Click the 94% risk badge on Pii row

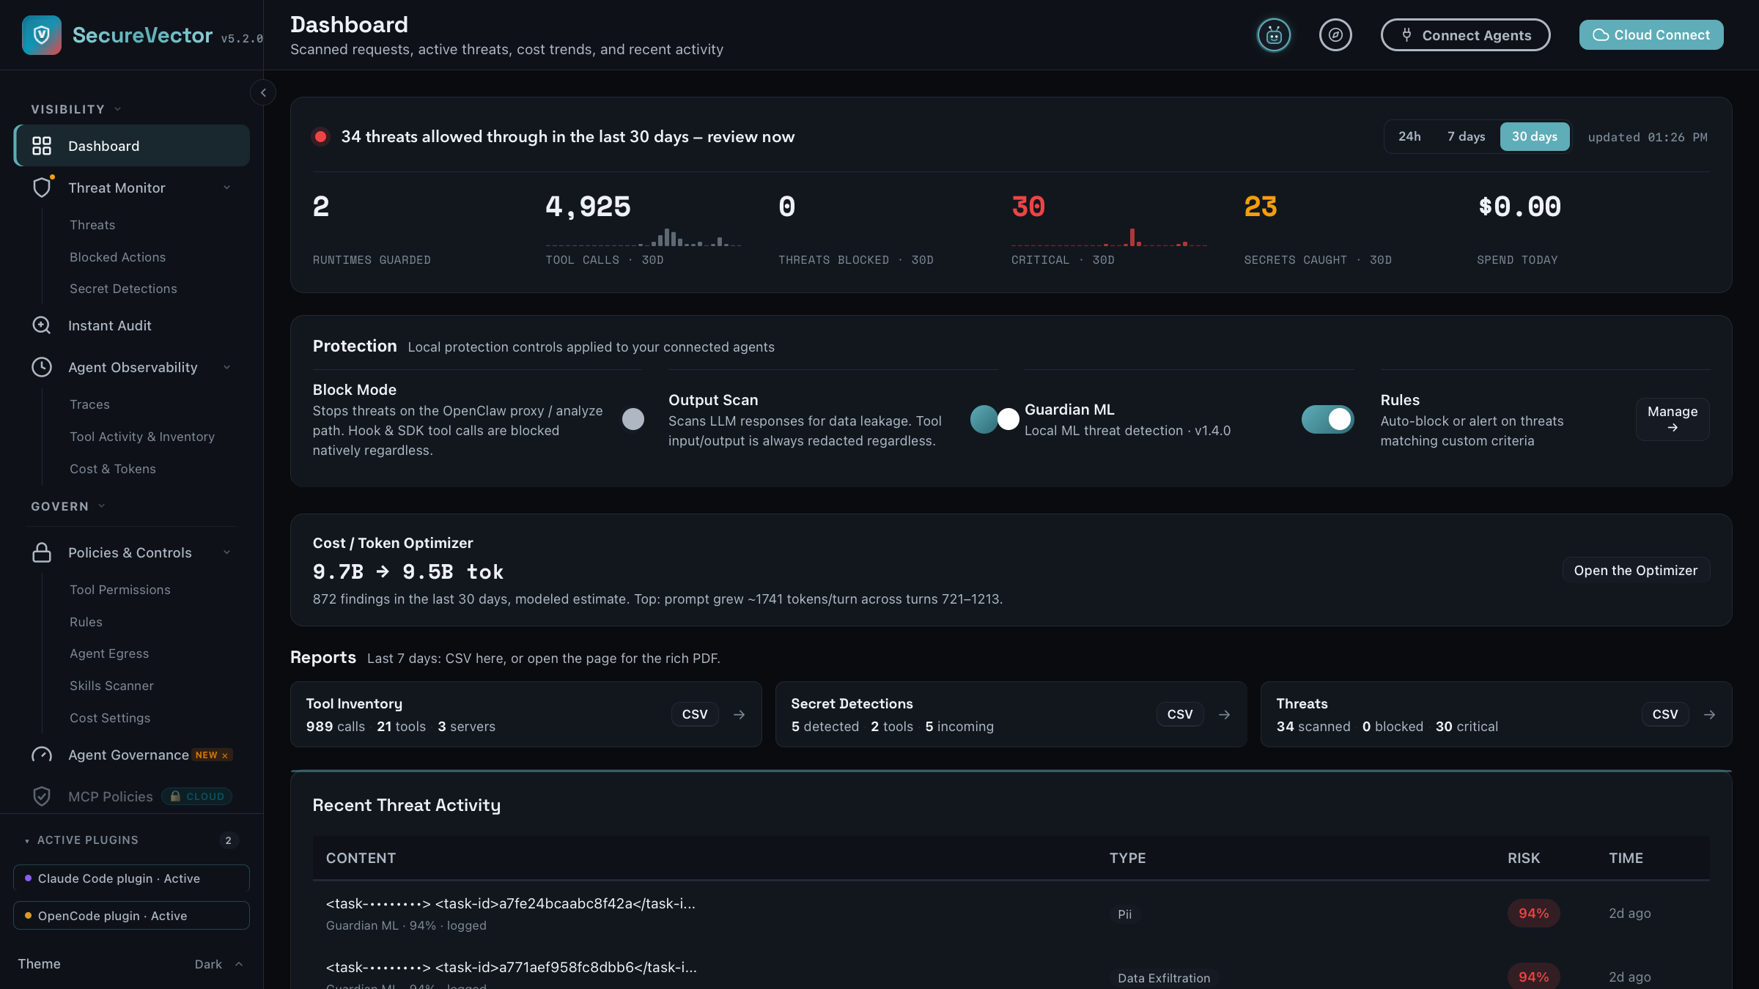(x=1533, y=914)
